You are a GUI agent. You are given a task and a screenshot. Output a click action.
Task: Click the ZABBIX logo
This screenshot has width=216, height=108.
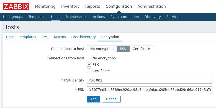coord(16,6)
